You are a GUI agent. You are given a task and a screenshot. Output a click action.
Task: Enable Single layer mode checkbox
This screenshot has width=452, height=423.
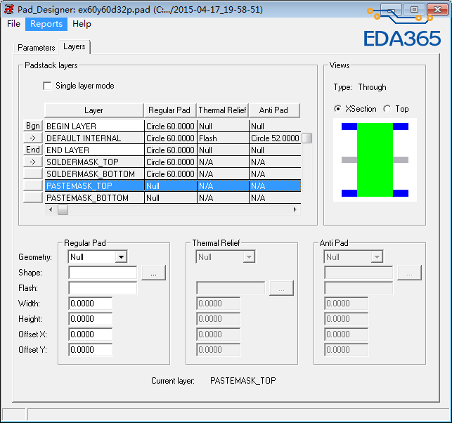(x=47, y=86)
